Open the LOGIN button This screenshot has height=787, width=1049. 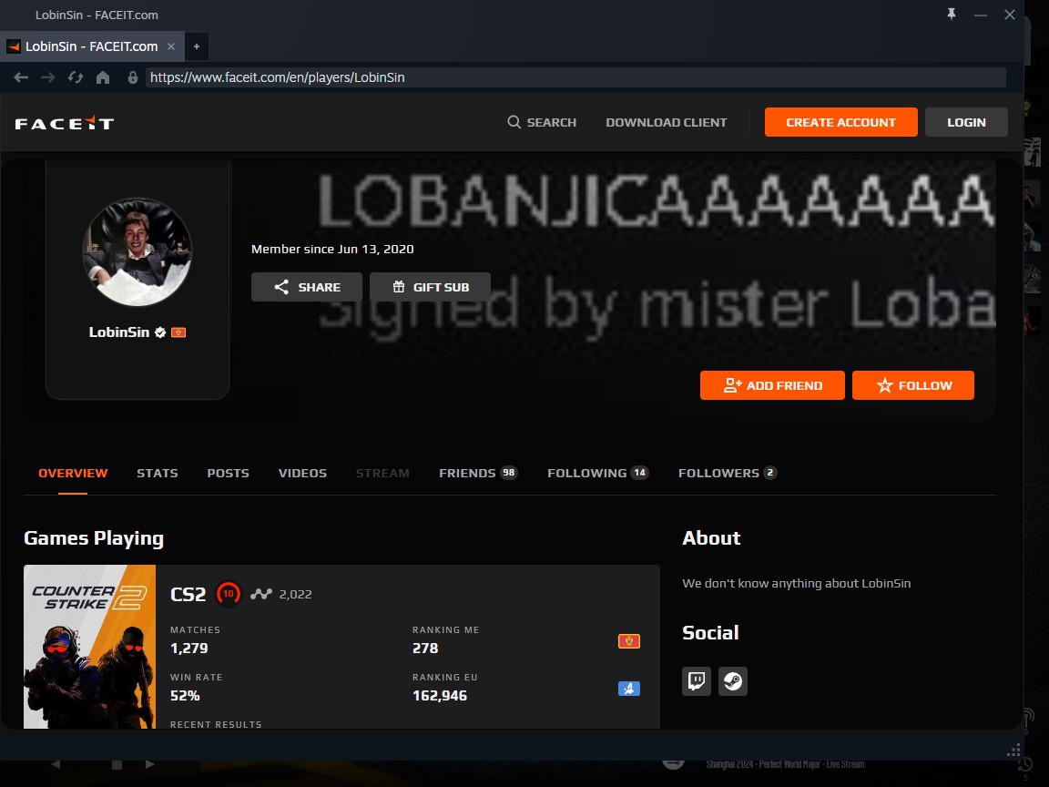(x=966, y=122)
